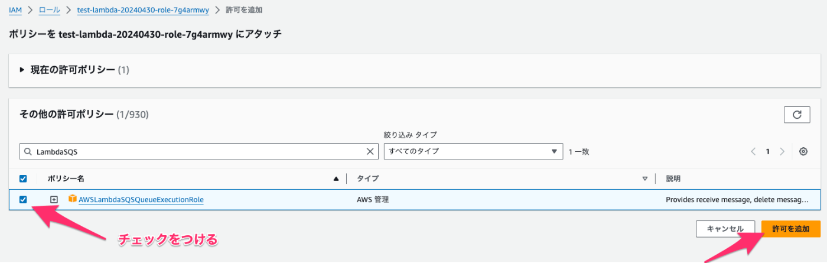Expand the AWSLambdaSQSQueueExecutionRole policy details

[54, 200]
